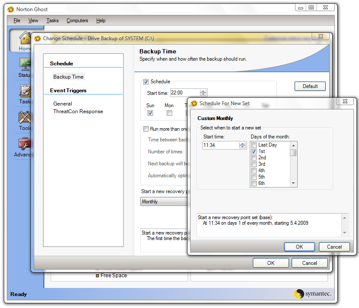Click summary box scrollbar down arrow
359x308 pixels.
coord(345,233)
